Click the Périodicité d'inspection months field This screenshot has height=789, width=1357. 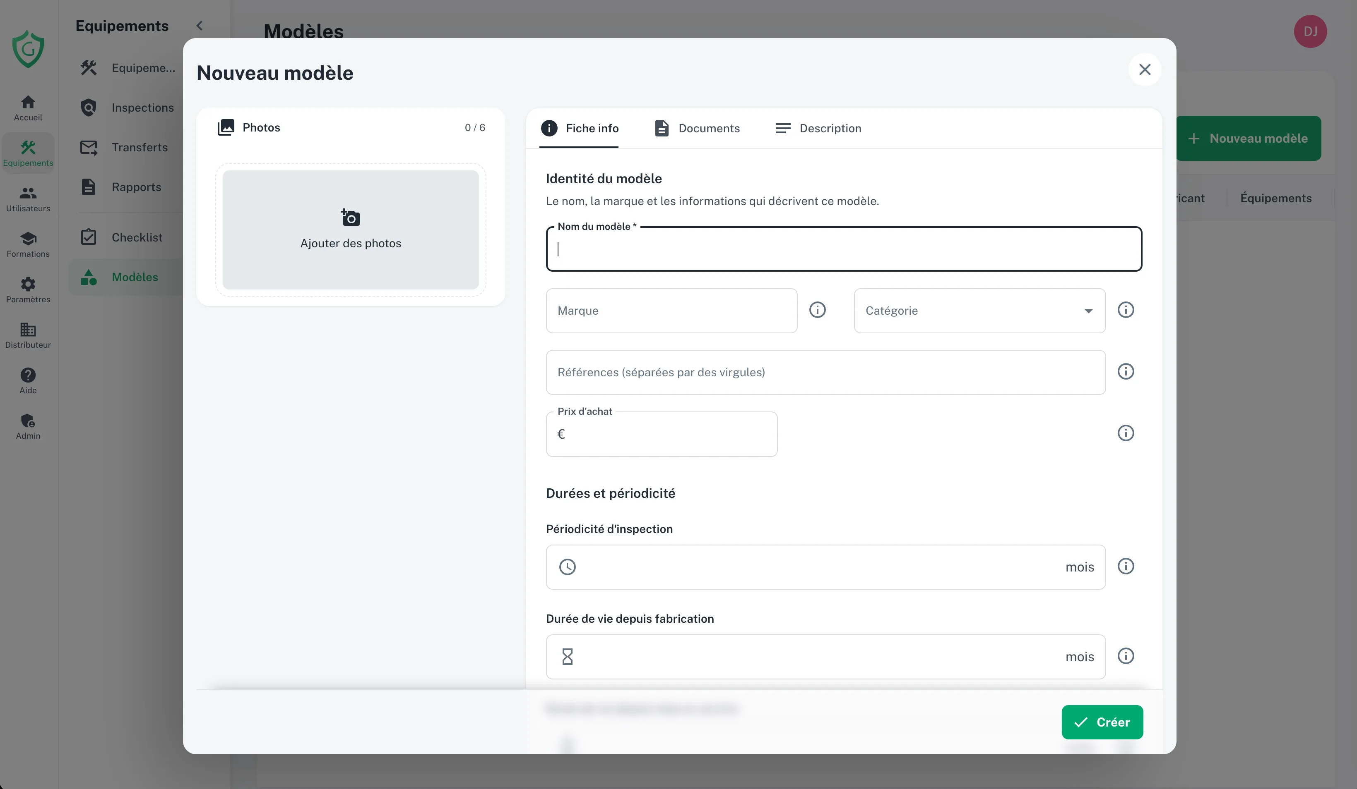[825, 567]
